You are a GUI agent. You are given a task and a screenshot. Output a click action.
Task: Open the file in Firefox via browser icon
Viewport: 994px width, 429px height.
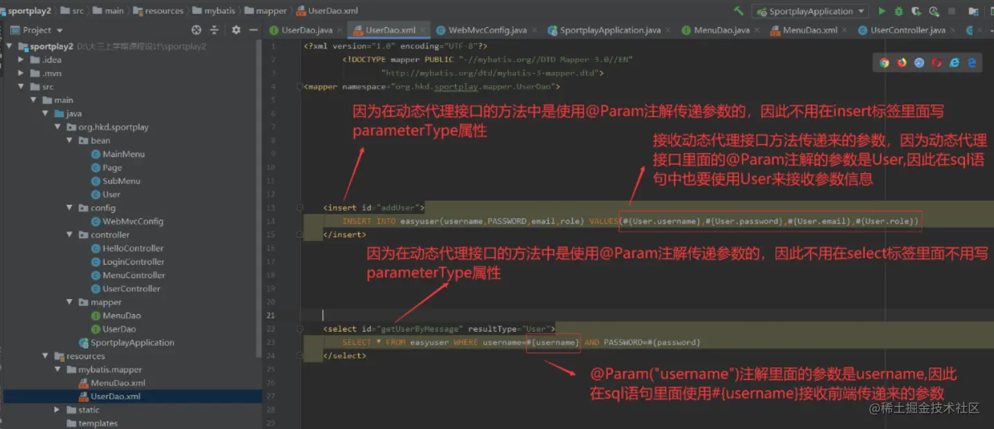coord(901,62)
